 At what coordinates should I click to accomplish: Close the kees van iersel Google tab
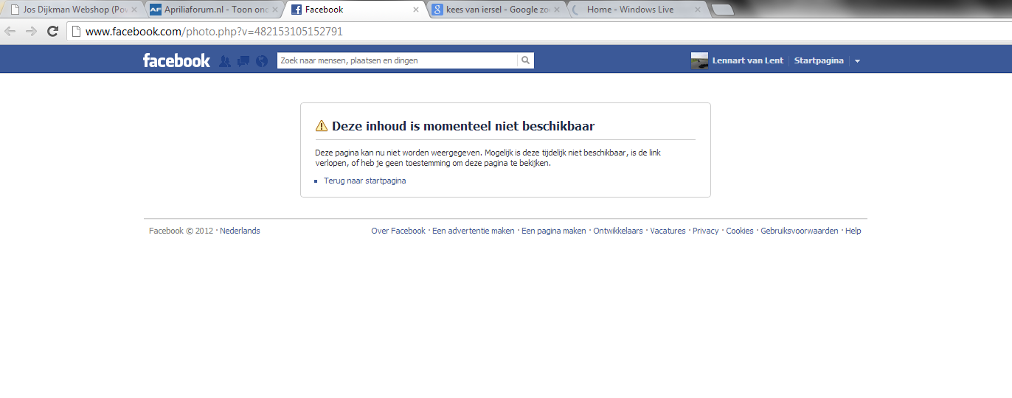pyautogui.click(x=556, y=10)
